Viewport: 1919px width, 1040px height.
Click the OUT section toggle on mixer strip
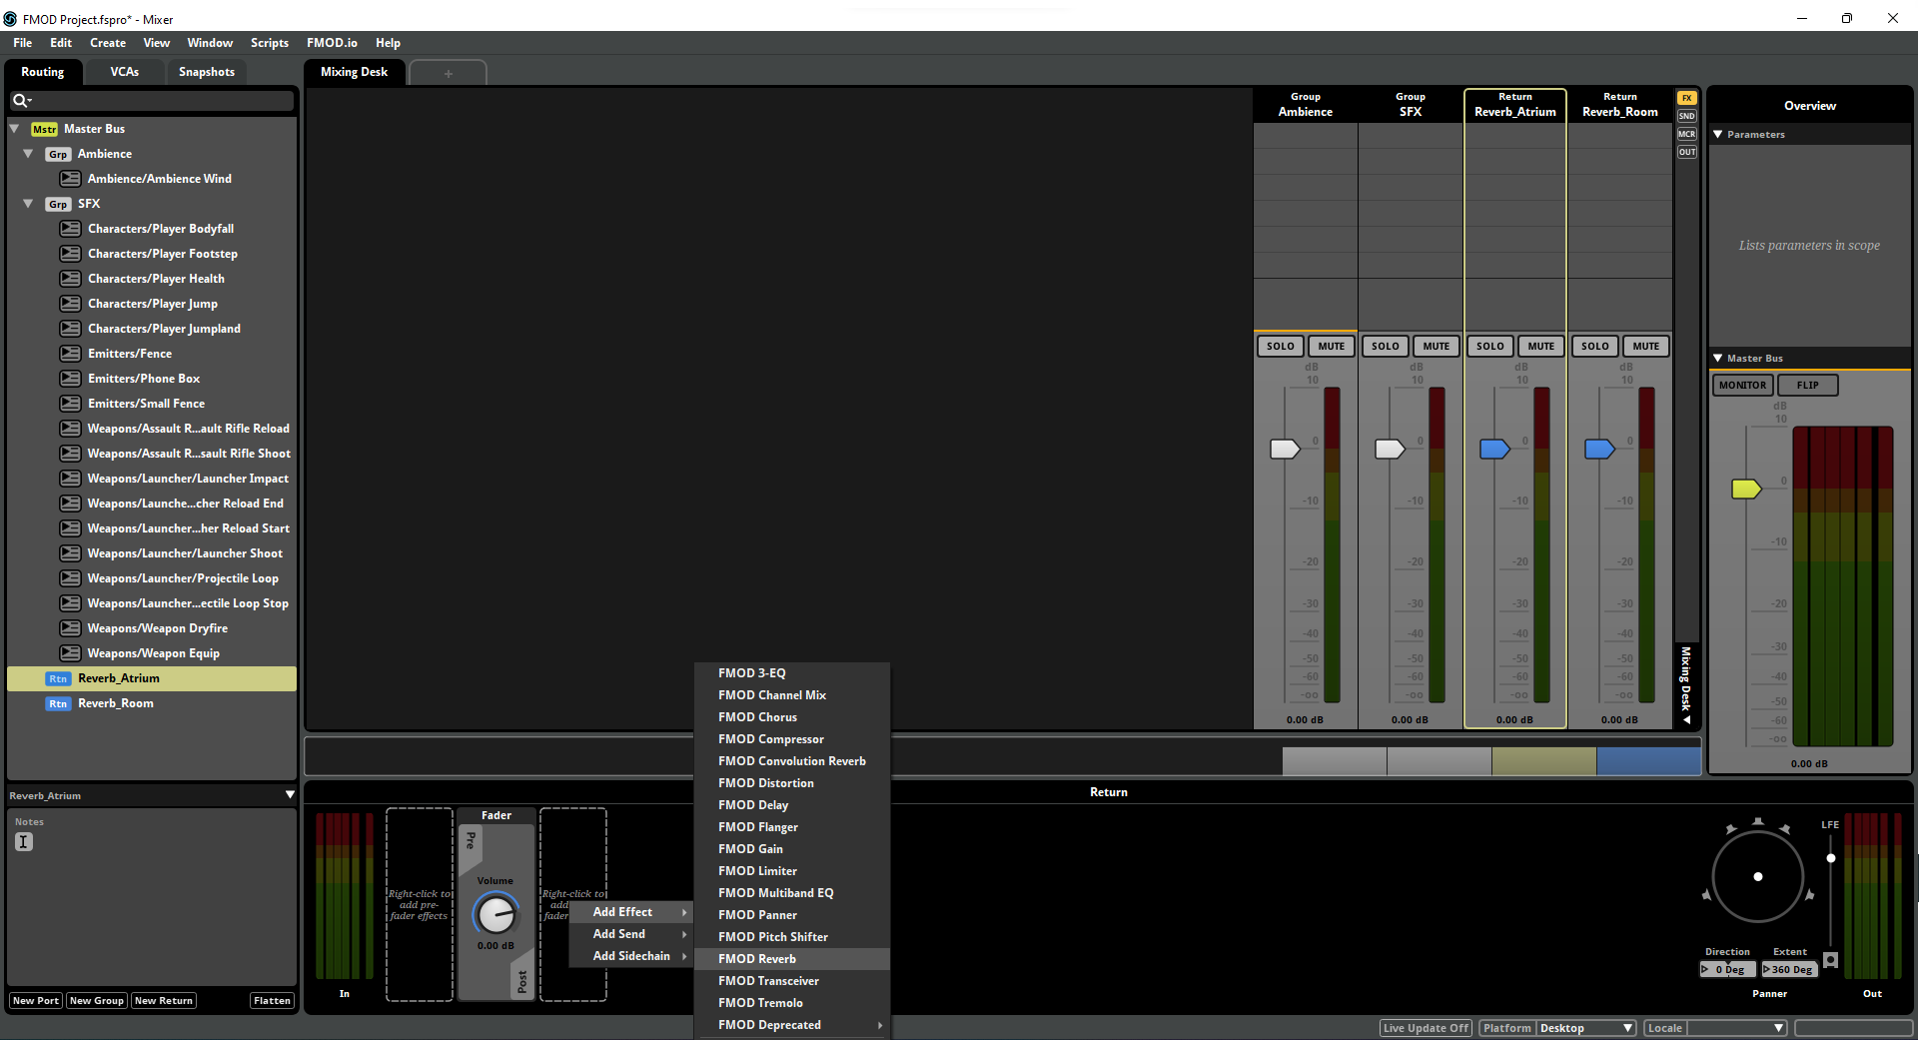[1687, 152]
